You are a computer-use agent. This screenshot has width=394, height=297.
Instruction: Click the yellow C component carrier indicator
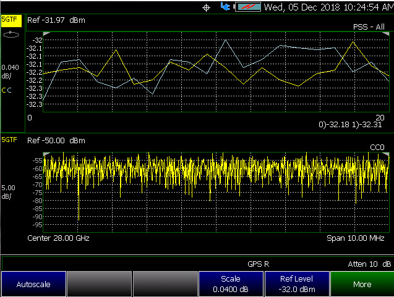[x=4, y=90]
